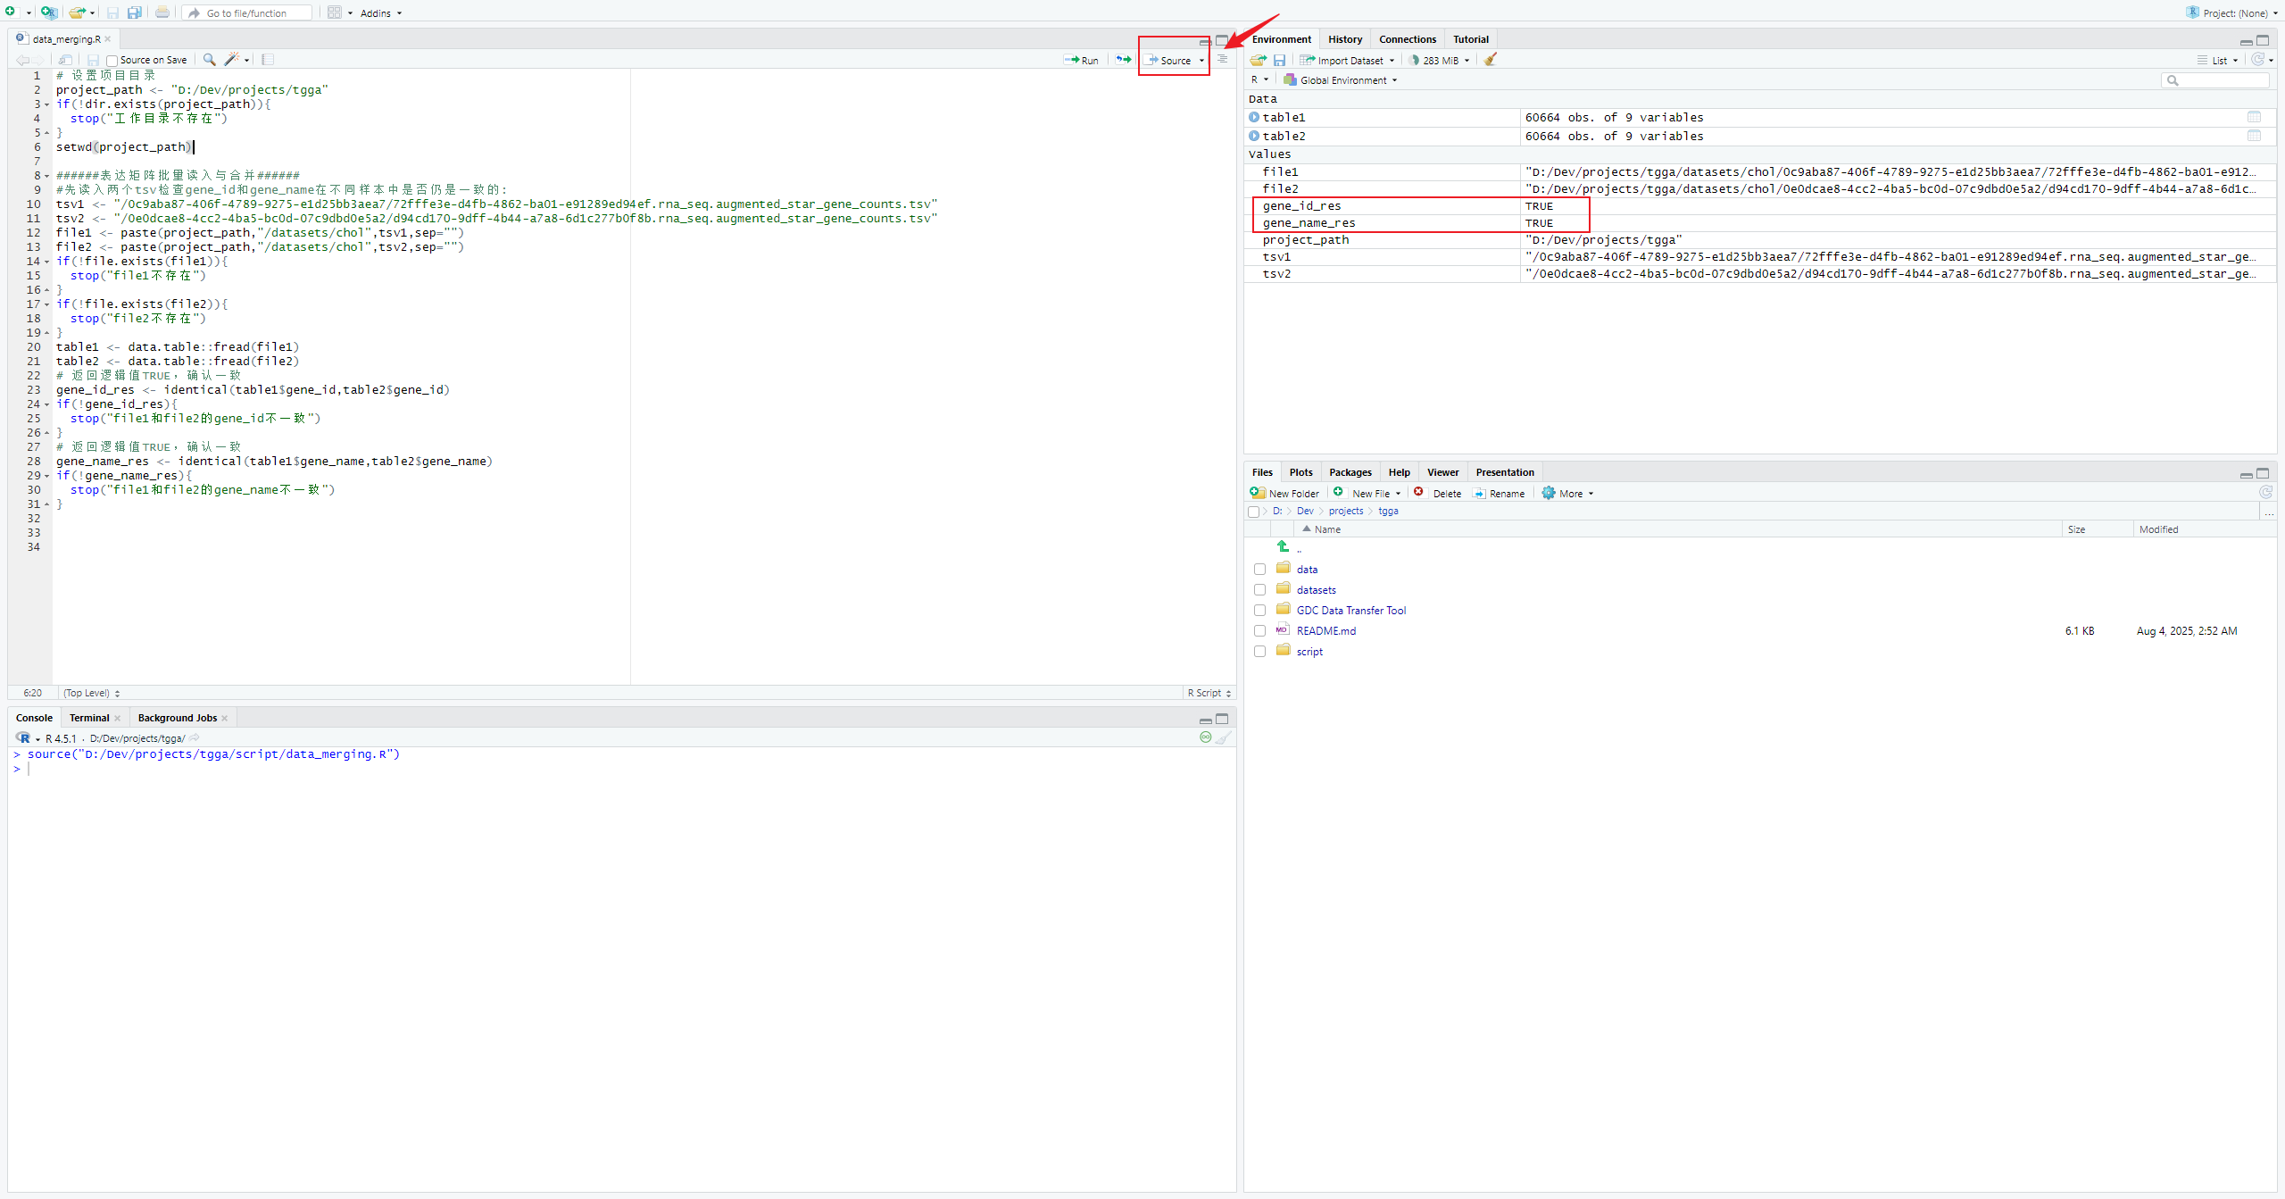Image resolution: width=2285 pixels, height=1199 pixels.
Task: Close the data_merging.R tab
Action: coord(108,39)
